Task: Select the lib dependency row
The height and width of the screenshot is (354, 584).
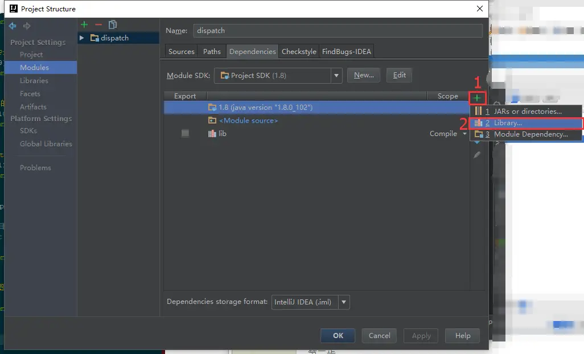Action: pyautogui.click(x=316, y=133)
